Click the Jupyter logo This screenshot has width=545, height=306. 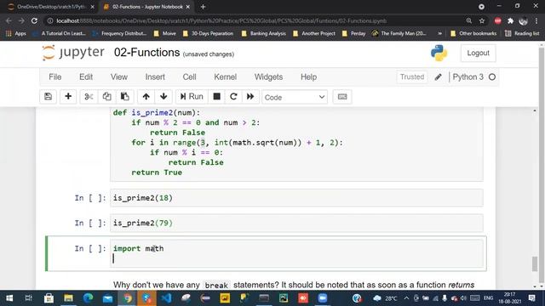(73, 53)
